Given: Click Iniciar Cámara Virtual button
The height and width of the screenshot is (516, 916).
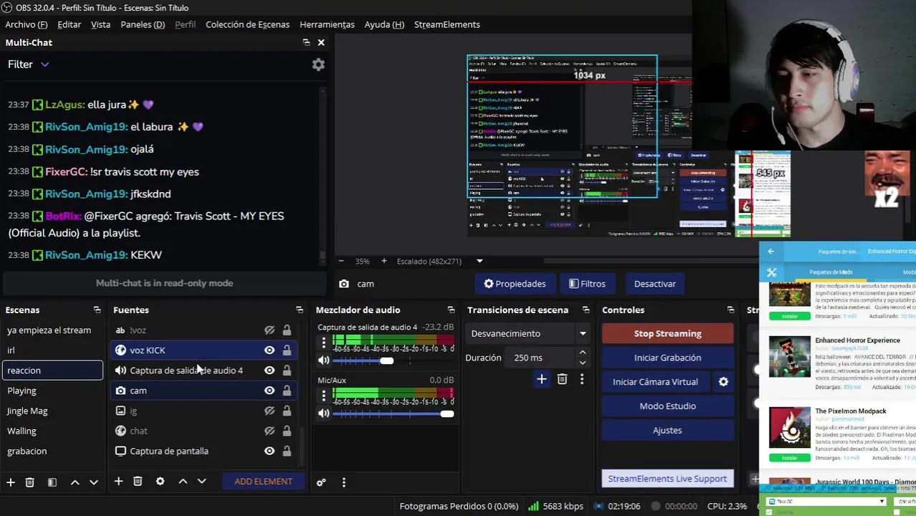Looking at the screenshot, I should 655,382.
